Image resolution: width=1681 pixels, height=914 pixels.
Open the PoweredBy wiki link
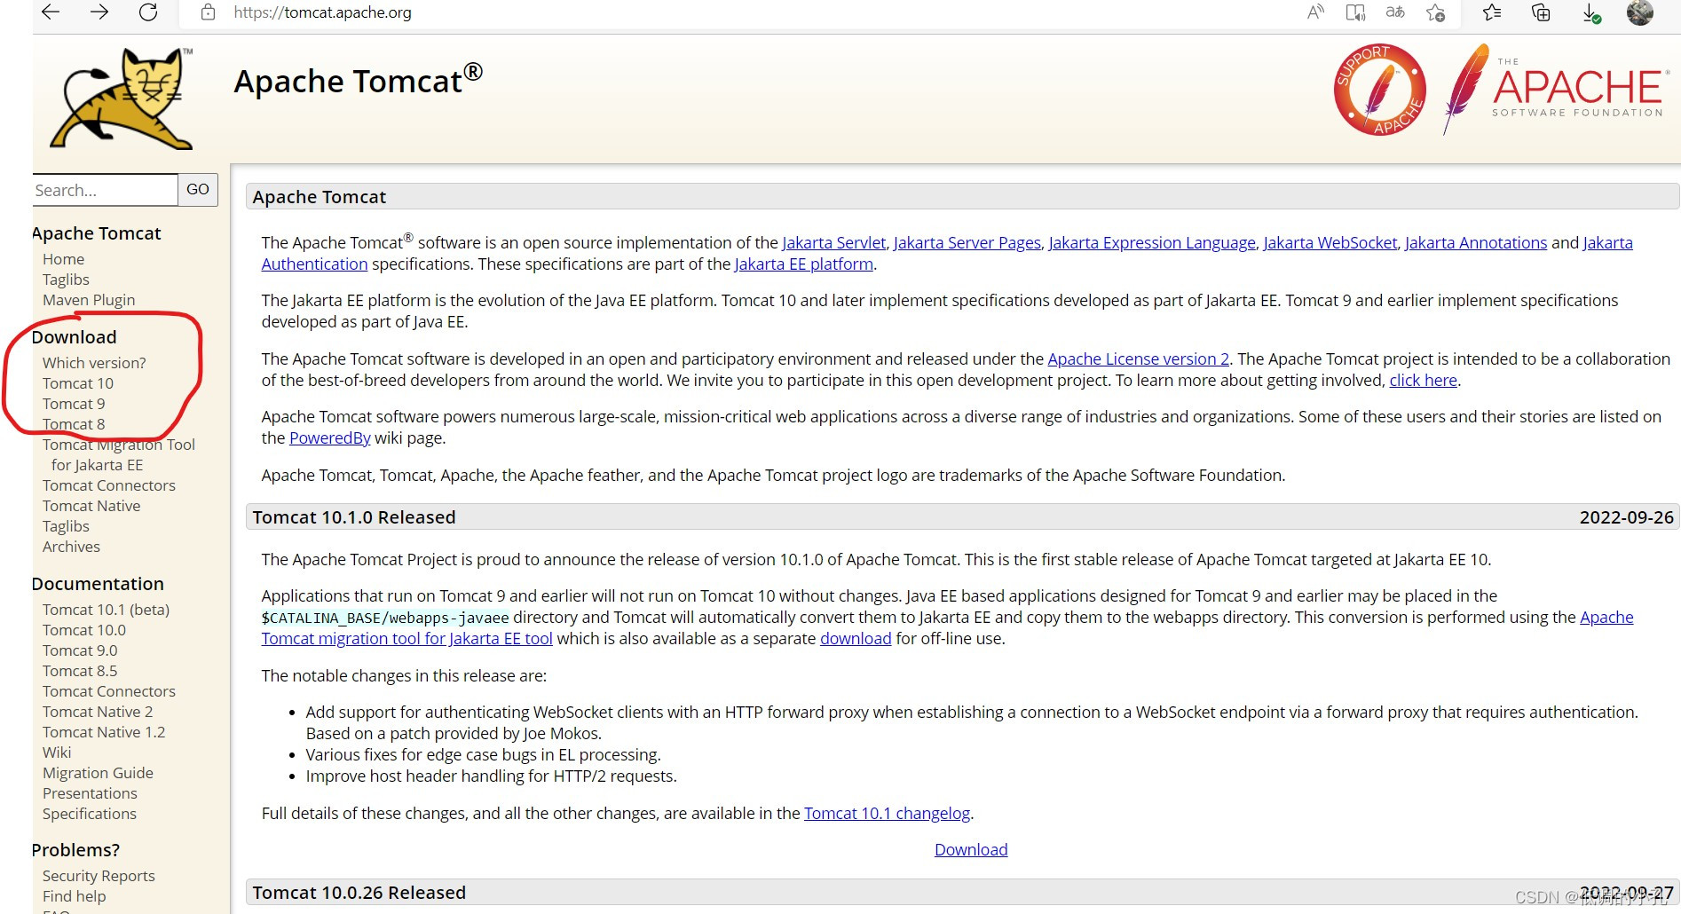tap(330, 437)
